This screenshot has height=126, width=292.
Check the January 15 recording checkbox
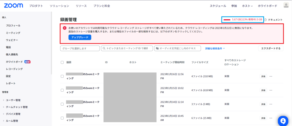62,90
